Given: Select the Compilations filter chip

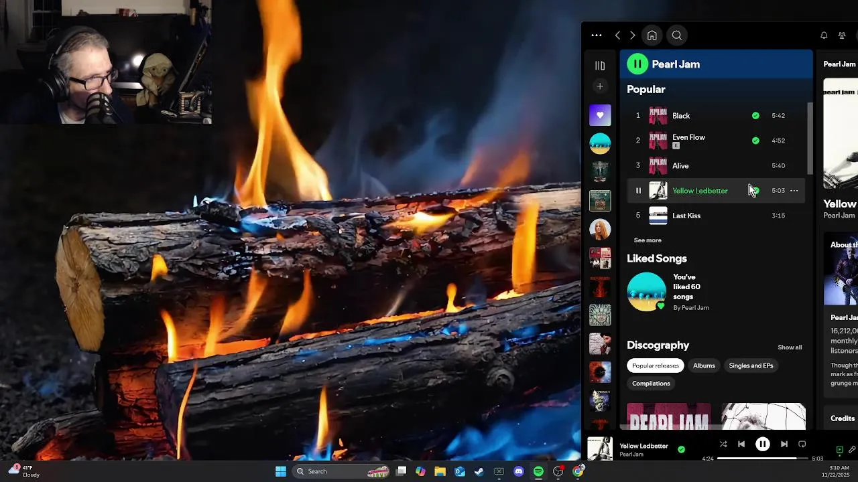Looking at the screenshot, I should point(651,384).
